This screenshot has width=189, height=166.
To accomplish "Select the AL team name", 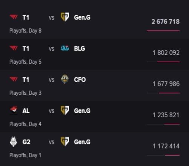I will pyautogui.click(x=26, y=111).
